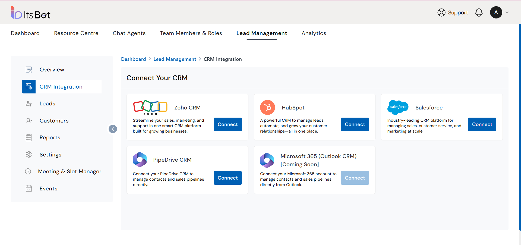Click the Customers sidebar icon
Viewport: 521px width, 245px height.
[29, 121]
